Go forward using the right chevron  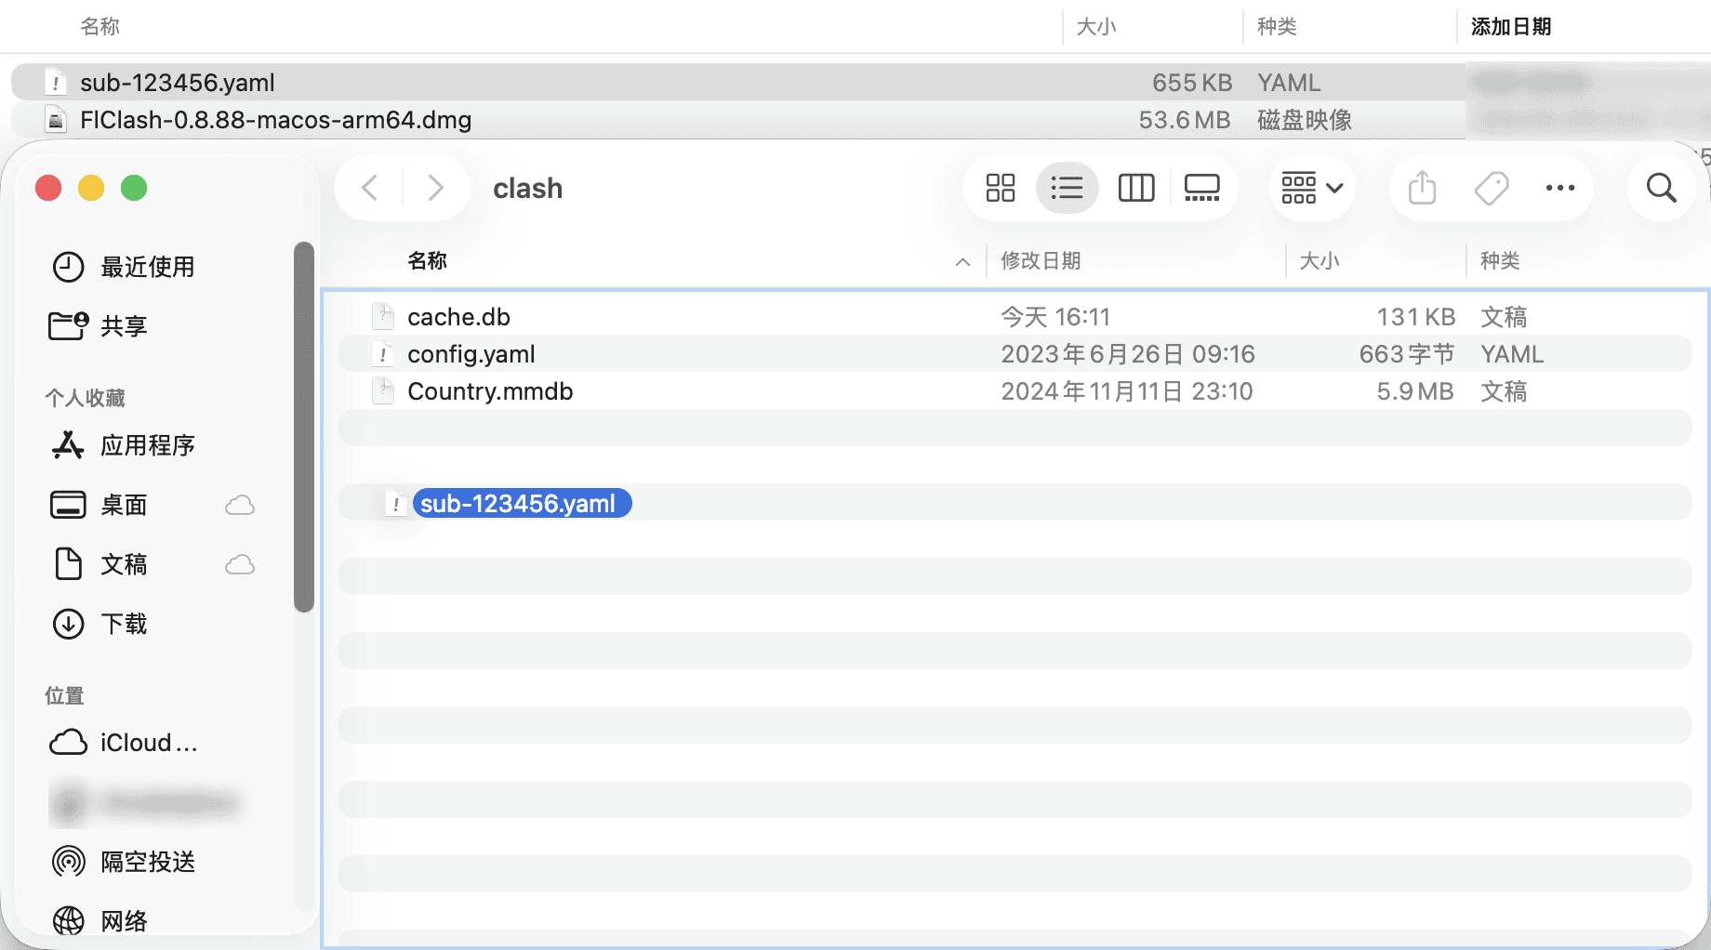click(435, 188)
